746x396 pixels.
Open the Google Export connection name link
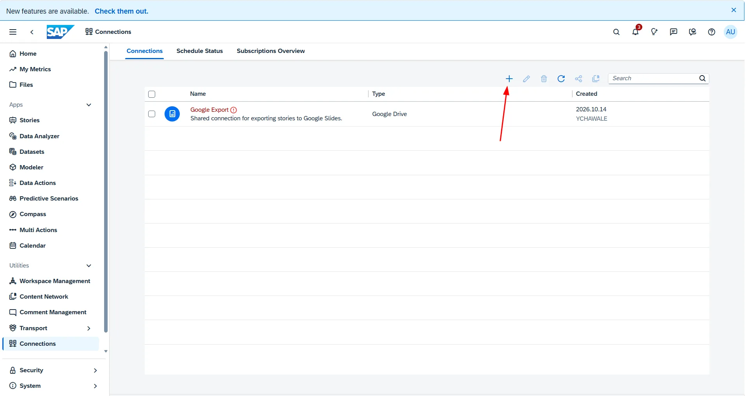click(209, 110)
